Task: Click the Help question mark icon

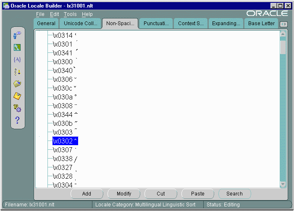Action: (x=17, y=120)
